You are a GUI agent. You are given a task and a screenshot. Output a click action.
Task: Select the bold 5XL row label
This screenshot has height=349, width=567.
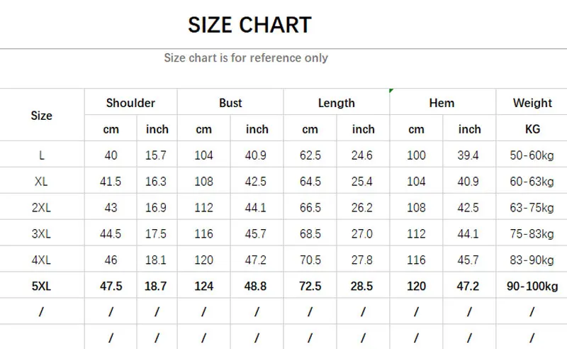42,287
